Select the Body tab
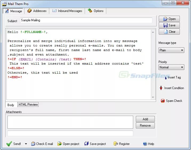 [x=11, y=105]
